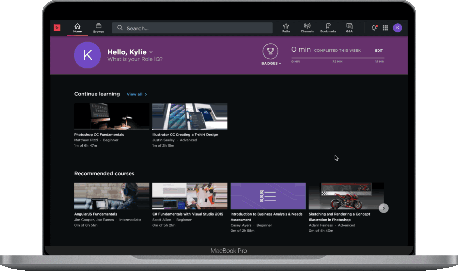The height and width of the screenshot is (271, 458).
Task: Open the AngularJS Fundamentals thumbnail
Action: coord(111,196)
